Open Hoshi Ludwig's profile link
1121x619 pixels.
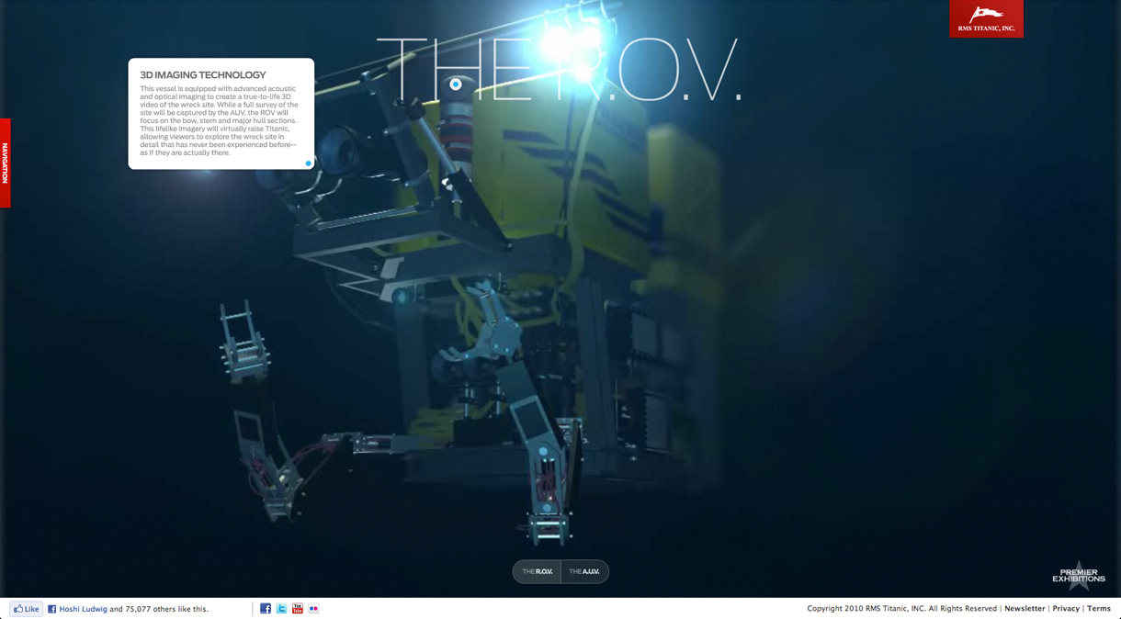click(x=83, y=609)
